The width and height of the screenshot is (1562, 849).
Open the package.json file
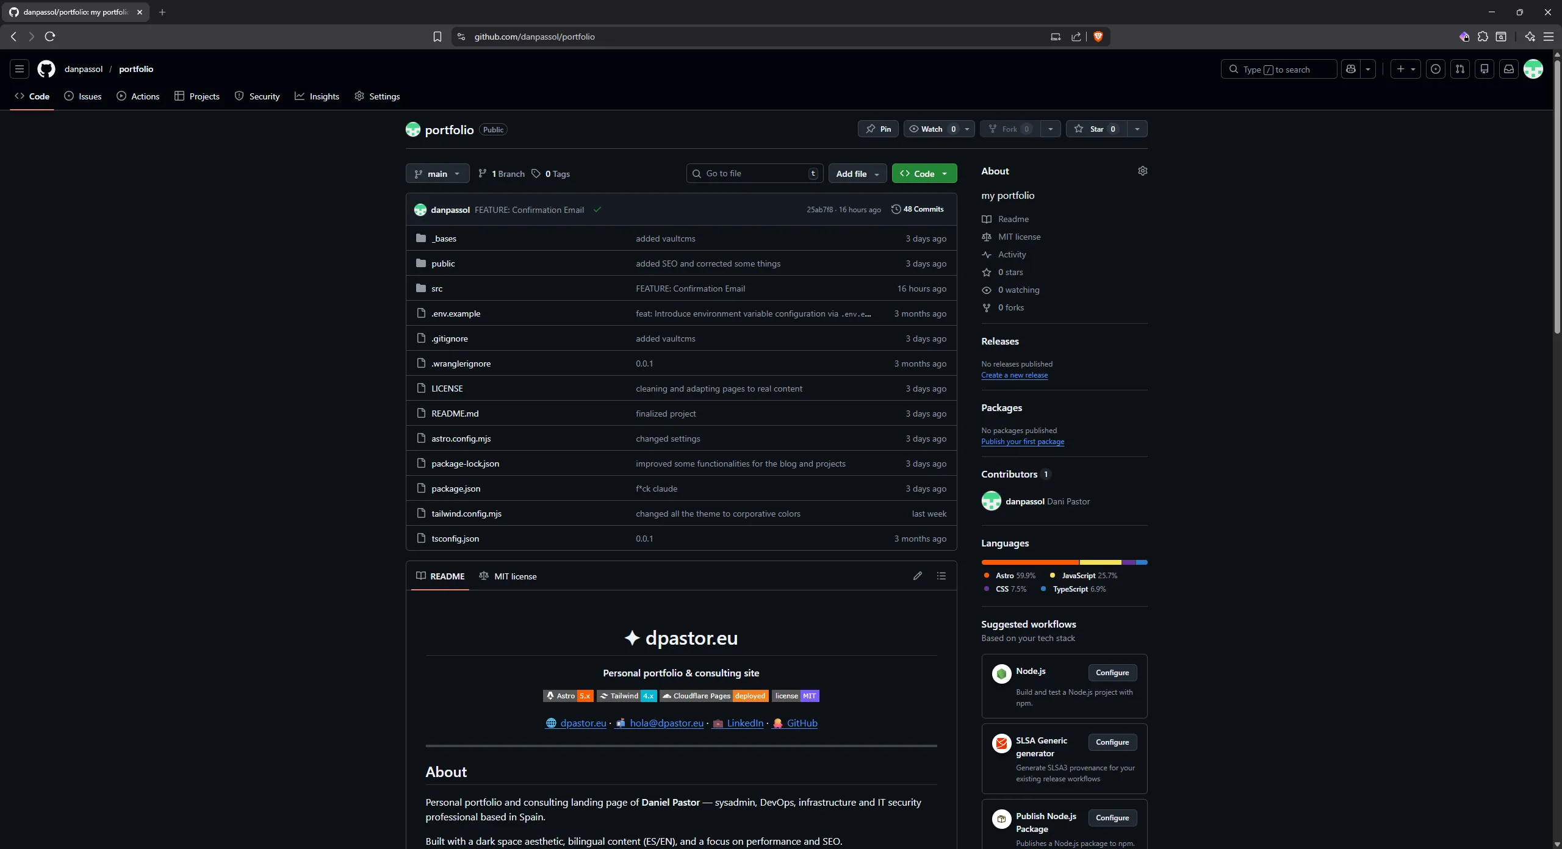tap(456, 489)
